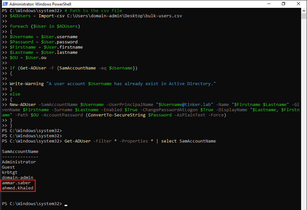
Task: Click the ammar.saber account entry
Action: [16, 183]
